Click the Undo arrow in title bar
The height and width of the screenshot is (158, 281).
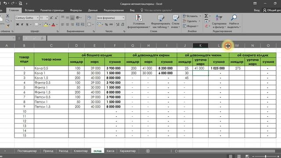tap(5, 4)
